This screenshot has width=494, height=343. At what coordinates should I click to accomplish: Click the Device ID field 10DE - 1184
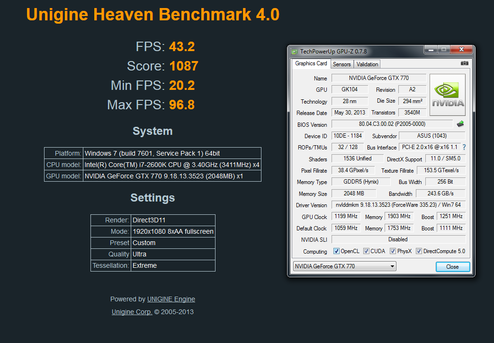click(x=348, y=136)
